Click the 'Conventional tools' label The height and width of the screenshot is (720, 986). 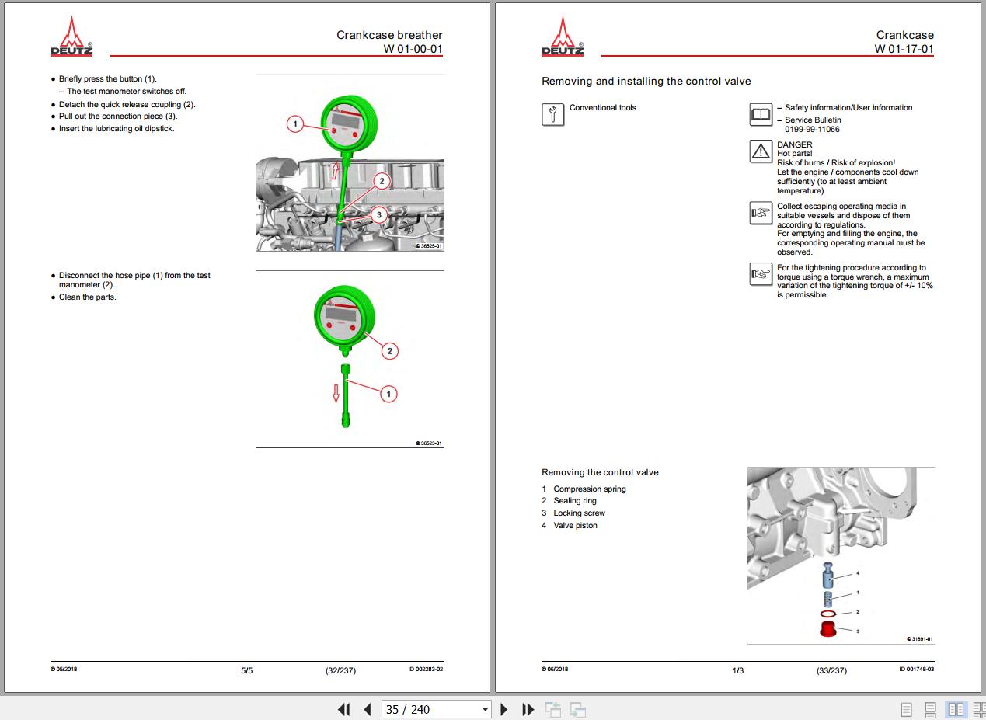coord(603,108)
